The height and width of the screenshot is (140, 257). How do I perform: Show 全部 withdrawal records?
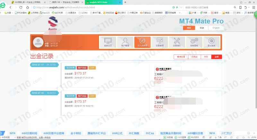pos(217,57)
